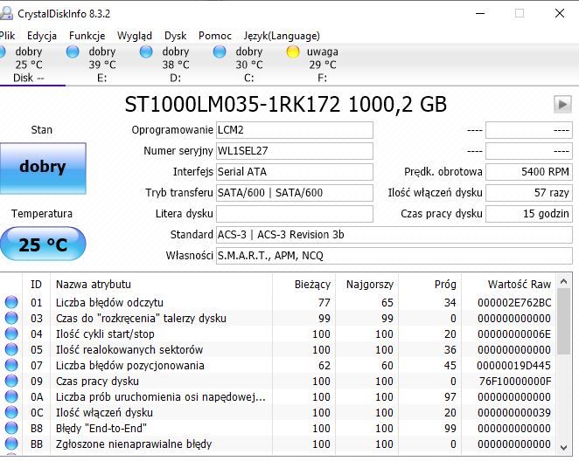
Task: Select the row Ilość cykli start/stop
Action: tap(278, 334)
